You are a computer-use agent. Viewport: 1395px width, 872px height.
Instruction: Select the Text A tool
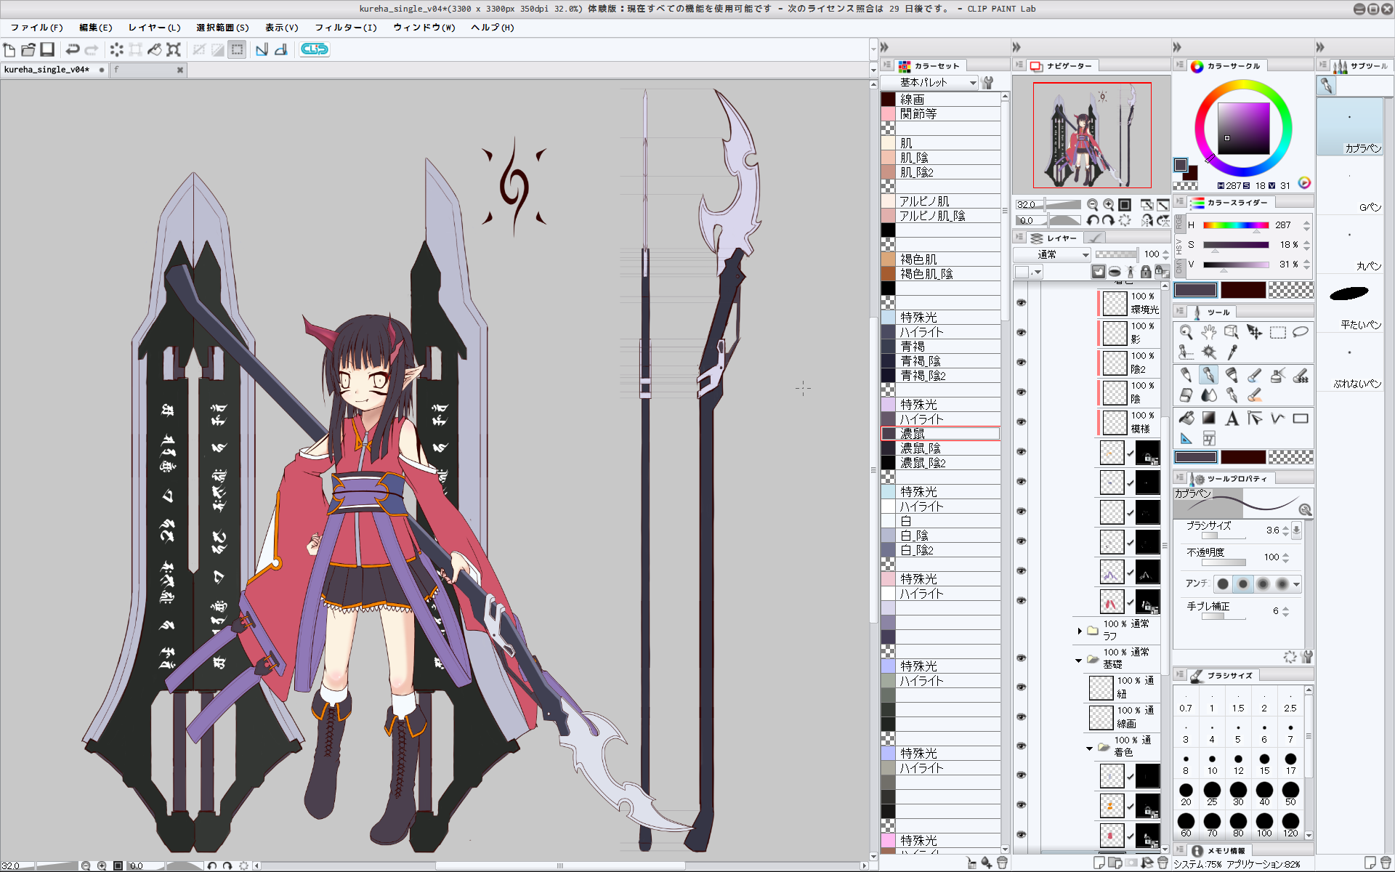[1232, 418]
